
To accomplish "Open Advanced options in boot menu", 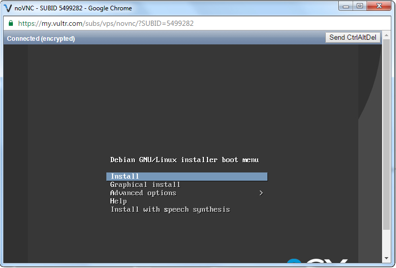I will tap(143, 193).
